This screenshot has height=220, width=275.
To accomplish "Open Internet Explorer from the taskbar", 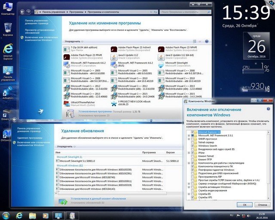I will coord(19,215).
